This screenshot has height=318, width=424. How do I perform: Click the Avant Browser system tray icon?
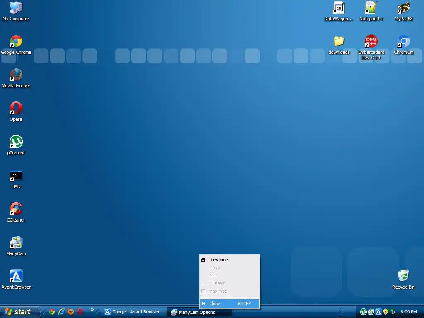[x=378, y=312]
